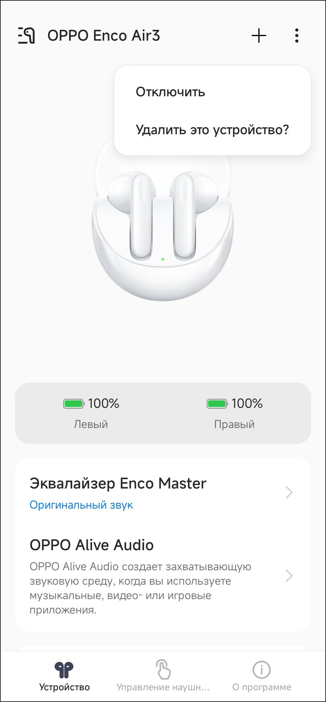Screen dimensions: 326x702
Task: Tap the info icon for О программе
Action: (x=261, y=670)
